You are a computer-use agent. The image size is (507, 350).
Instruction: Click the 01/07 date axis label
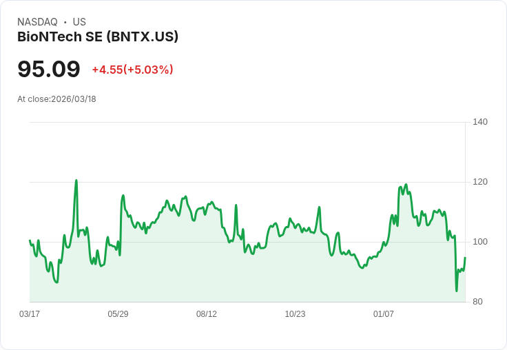pyautogui.click(x=384, y=313)
